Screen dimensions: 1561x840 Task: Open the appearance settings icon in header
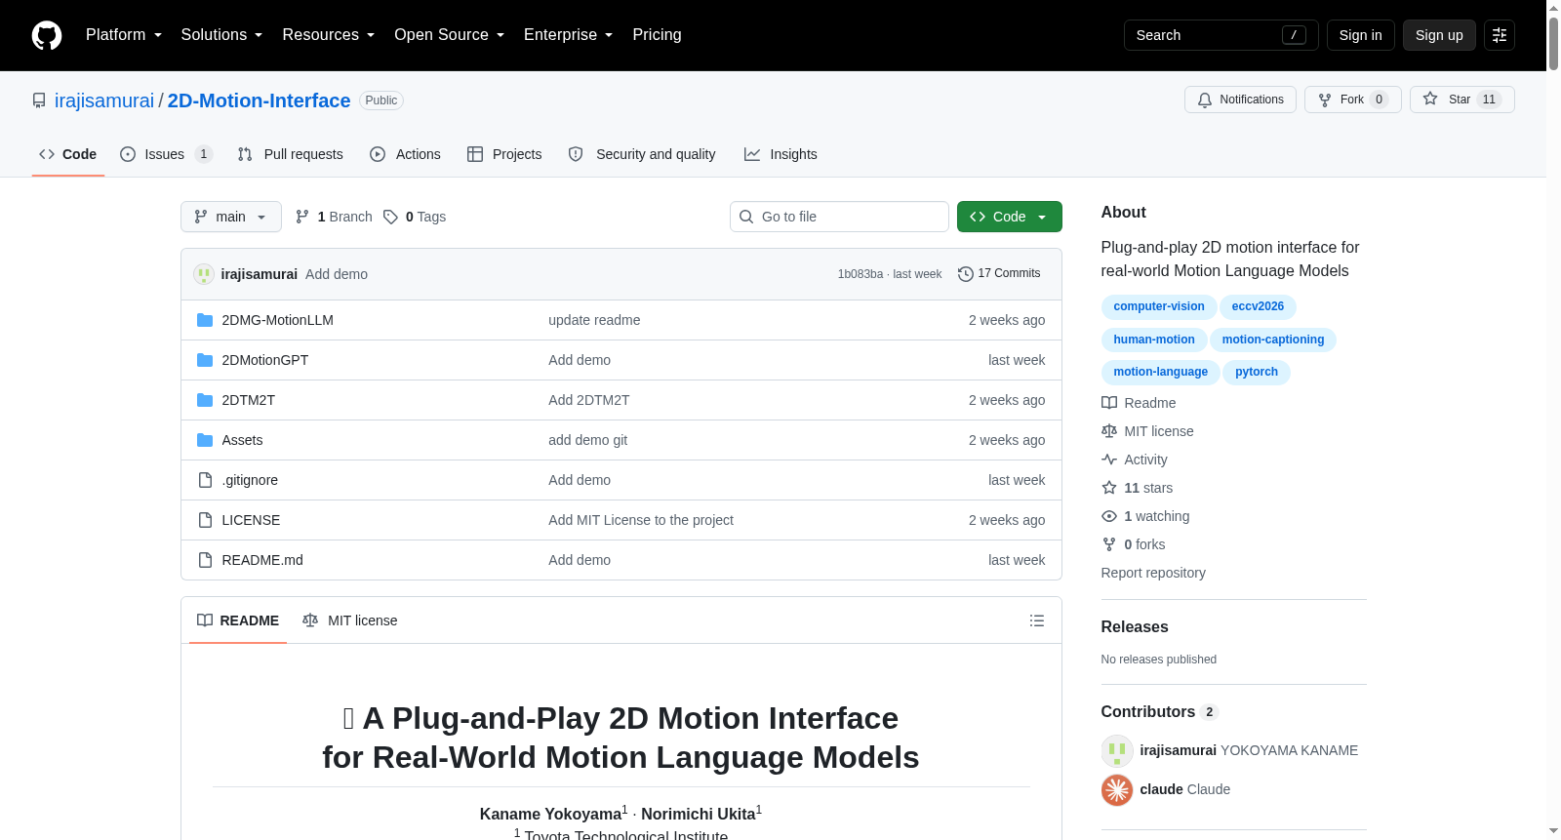click(x=1500, y=35)
